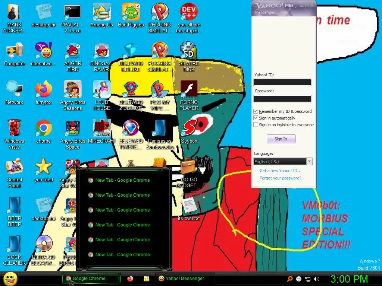
Task: Uncheck Sign in automatically
Action: coord(256,118)
